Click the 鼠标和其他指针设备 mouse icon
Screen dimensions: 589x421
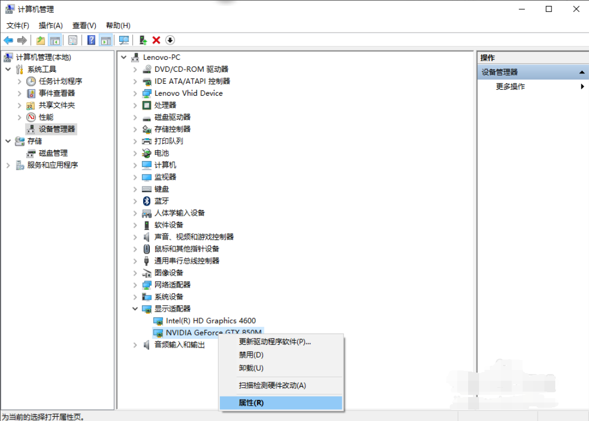click(x=146, y=249)
